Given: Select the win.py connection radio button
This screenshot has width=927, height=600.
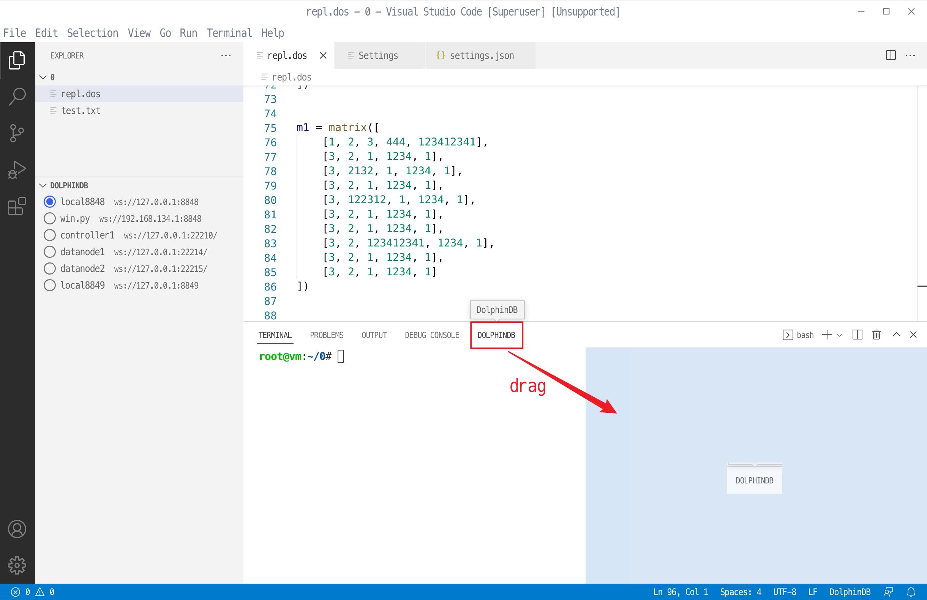Looking at the screenshot, I should point(49,218).
